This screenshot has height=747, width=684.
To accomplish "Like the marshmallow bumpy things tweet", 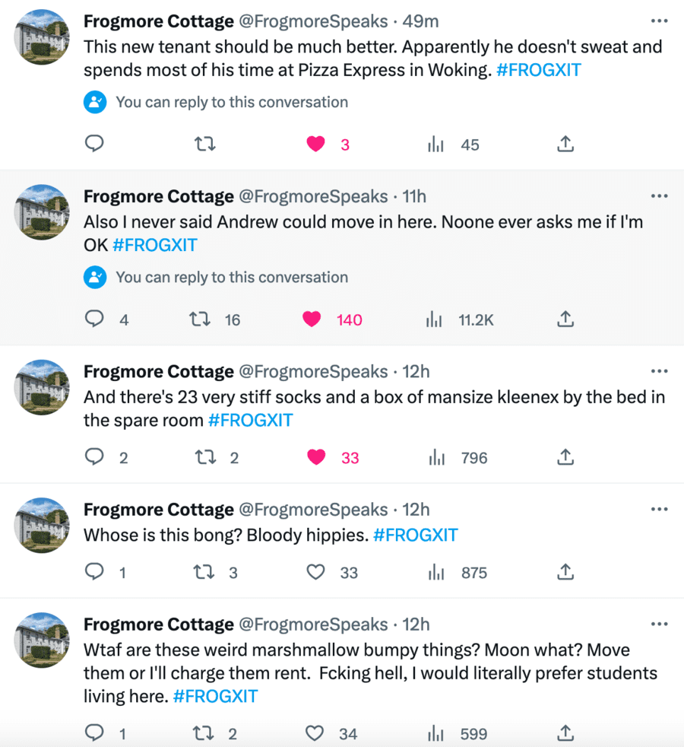I will click(316, 733).
